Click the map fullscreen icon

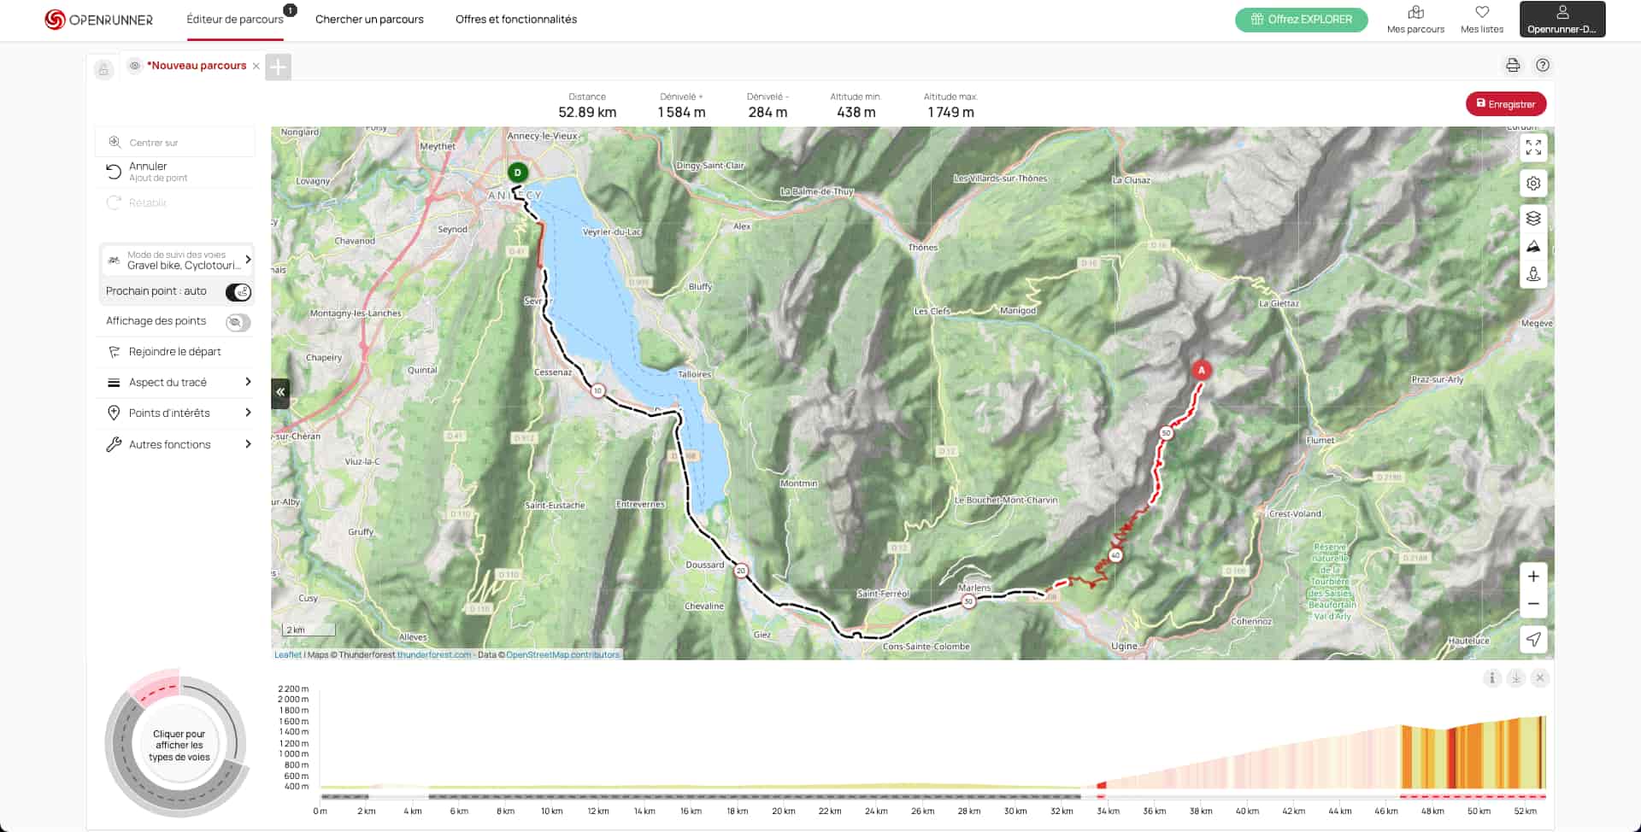tap(1533, 148)
